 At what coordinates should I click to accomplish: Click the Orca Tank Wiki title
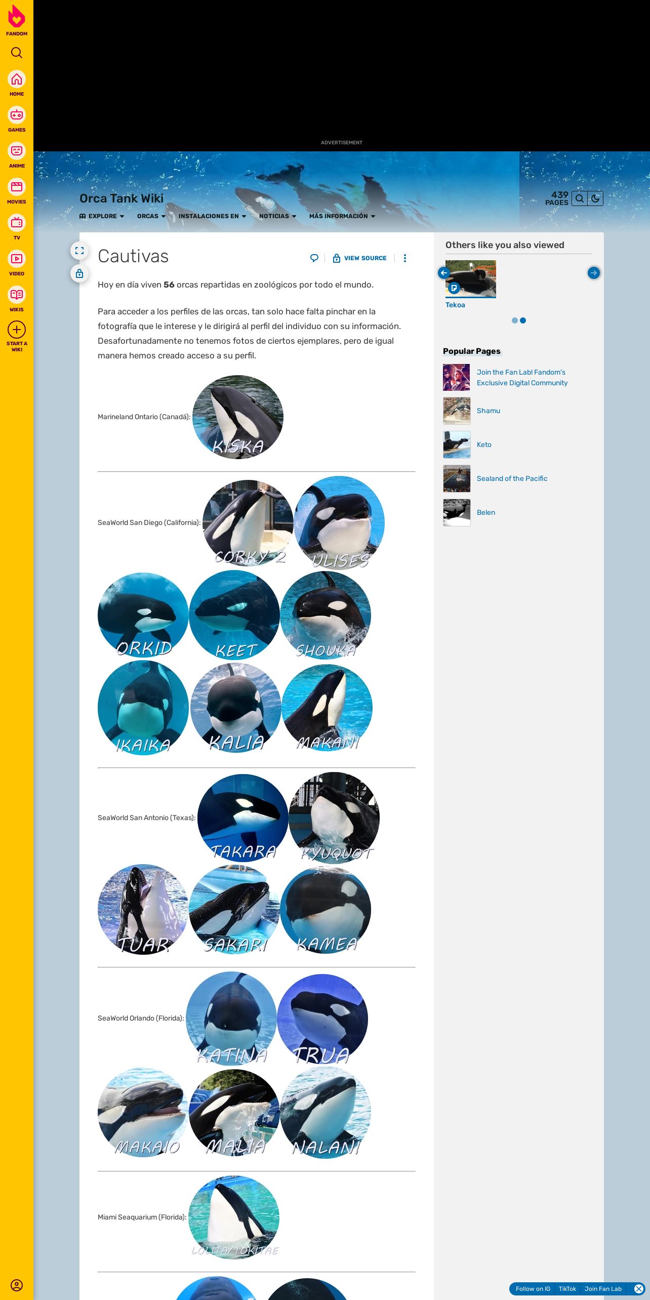[x=121, y=198]
